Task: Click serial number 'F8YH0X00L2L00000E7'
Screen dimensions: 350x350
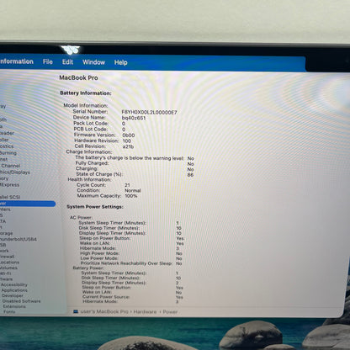Action: click(x=149, y=113)
